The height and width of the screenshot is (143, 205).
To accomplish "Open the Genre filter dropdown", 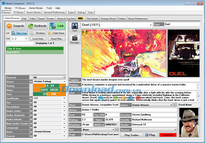I will pos(49,82).
